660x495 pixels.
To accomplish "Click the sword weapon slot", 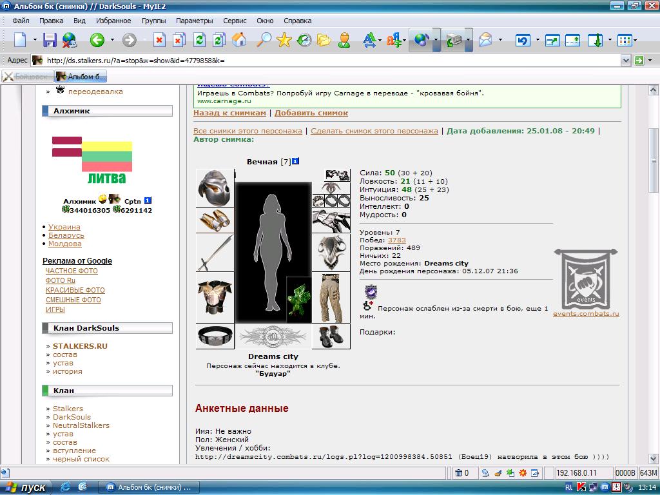I will pyautogui.click(x=215, y=253).
